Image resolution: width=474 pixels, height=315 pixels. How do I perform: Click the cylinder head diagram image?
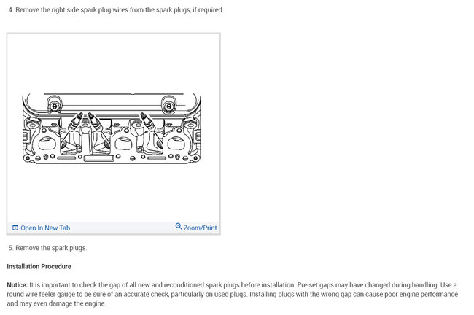(112, 128)
